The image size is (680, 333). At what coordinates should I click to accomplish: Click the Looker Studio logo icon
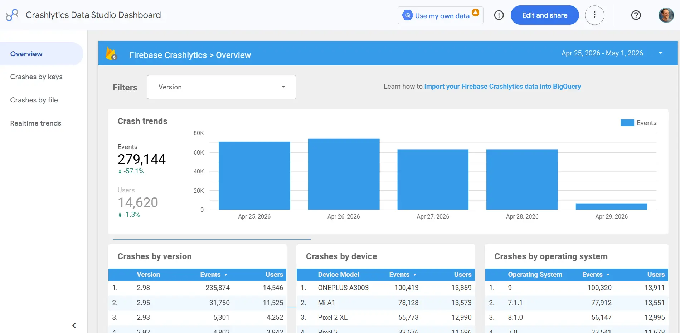(12, 15)
